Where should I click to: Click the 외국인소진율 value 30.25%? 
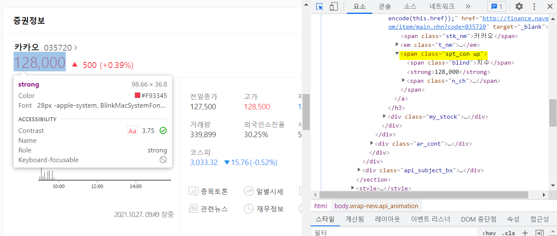[x=256, y=135]
